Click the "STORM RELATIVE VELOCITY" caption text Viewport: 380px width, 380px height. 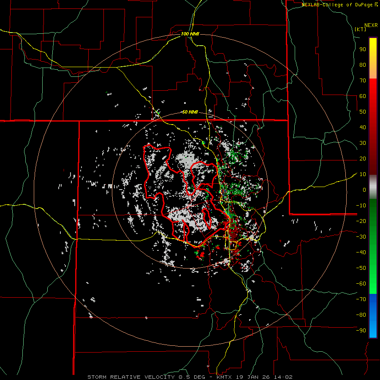point(132,377)
